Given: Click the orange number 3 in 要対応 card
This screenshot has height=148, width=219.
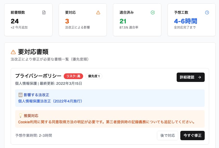Looking at the screenshot, I should tap(67, 21).
